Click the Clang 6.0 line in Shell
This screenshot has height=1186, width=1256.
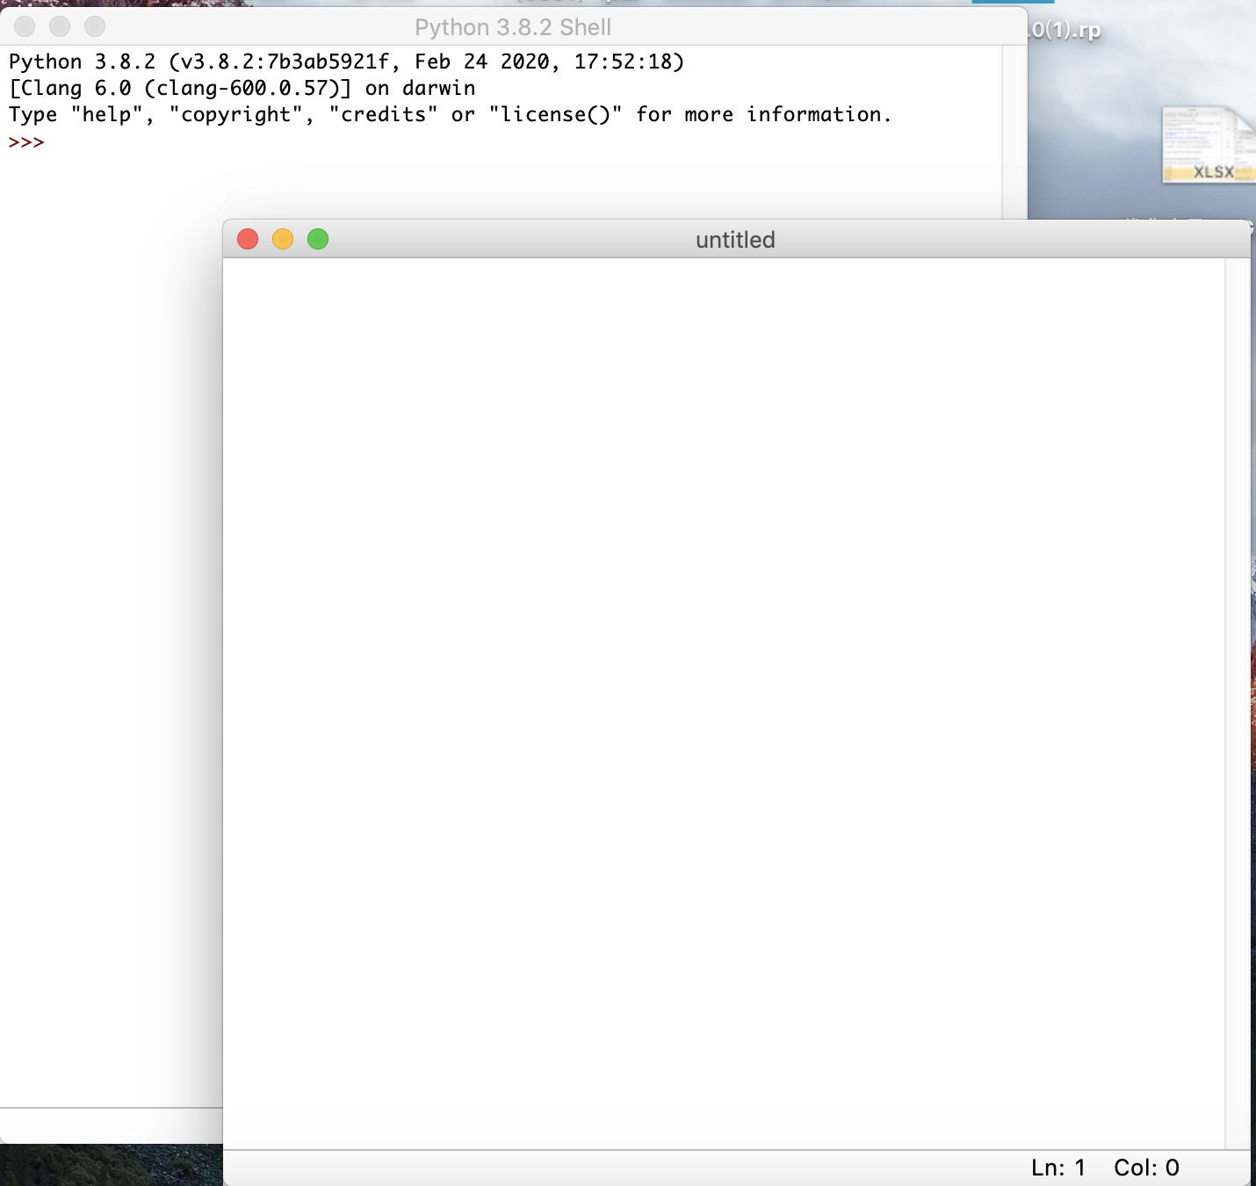[x=242, y=88]
